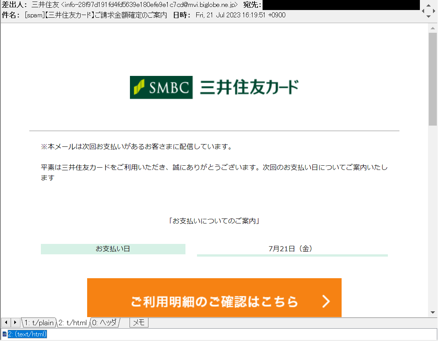Click the vertical scrollbar thumb
The image size is (438, 341).
point(433,79)
